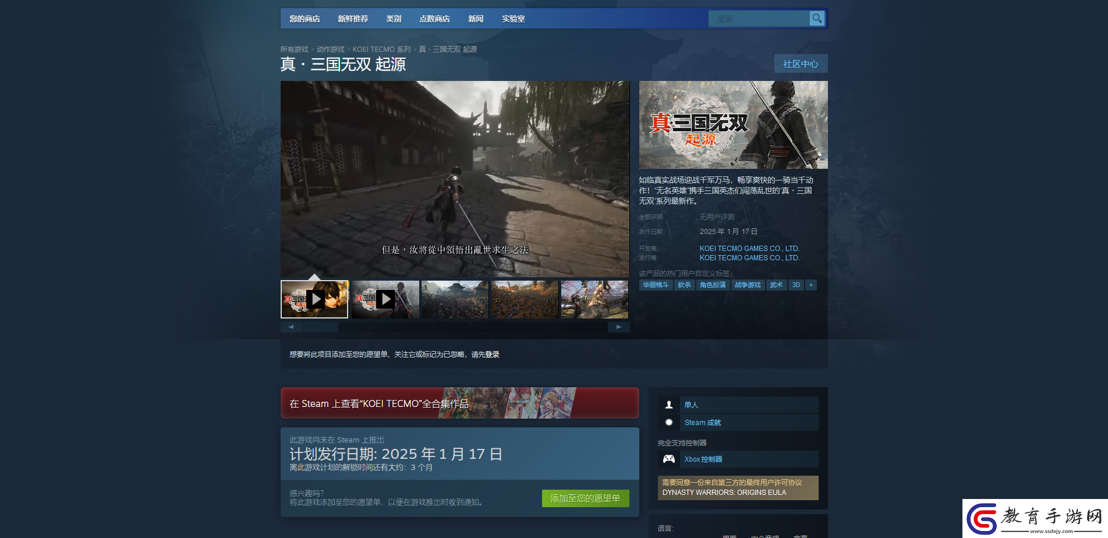1108x538 pixels.
Task: Open 您的商店 menu
Action: point(305,19)
